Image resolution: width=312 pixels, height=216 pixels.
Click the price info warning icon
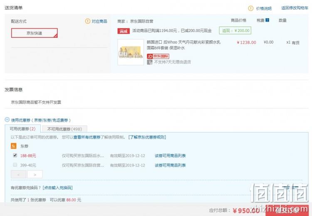251,8
